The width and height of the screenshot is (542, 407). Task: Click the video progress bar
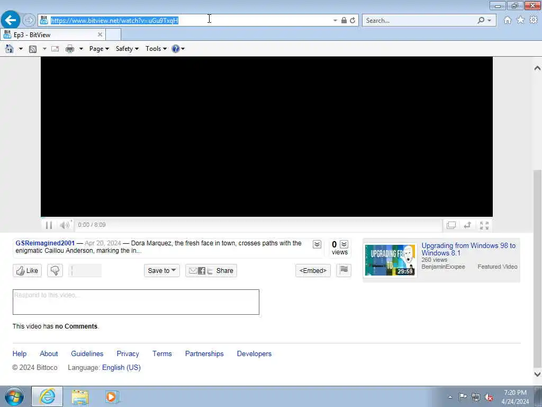(267, 218)
